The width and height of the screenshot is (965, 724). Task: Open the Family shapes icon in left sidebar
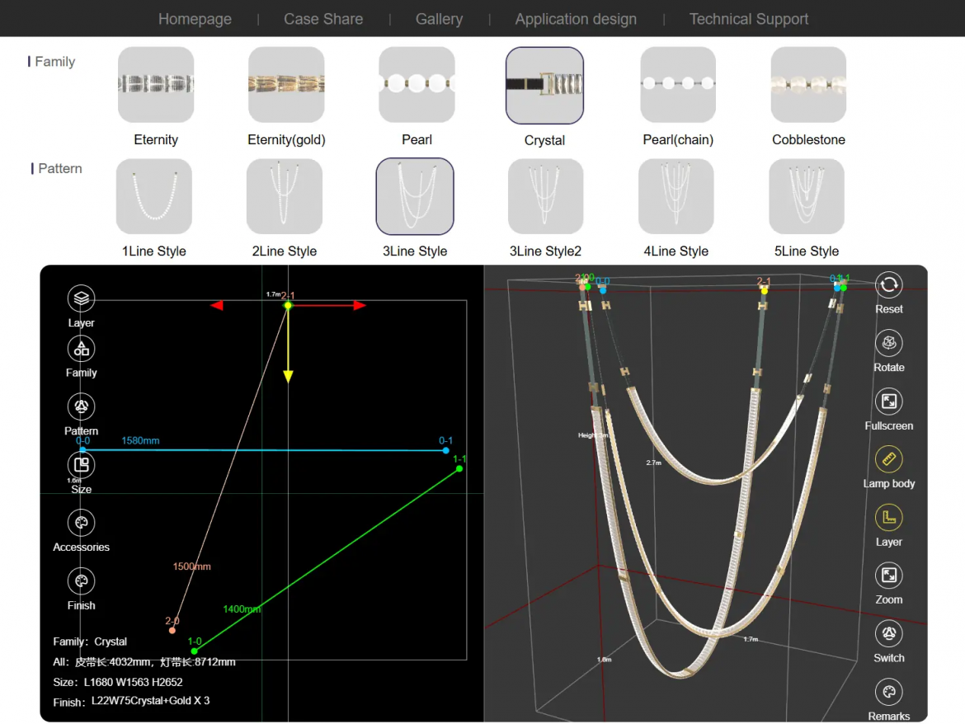81,349
